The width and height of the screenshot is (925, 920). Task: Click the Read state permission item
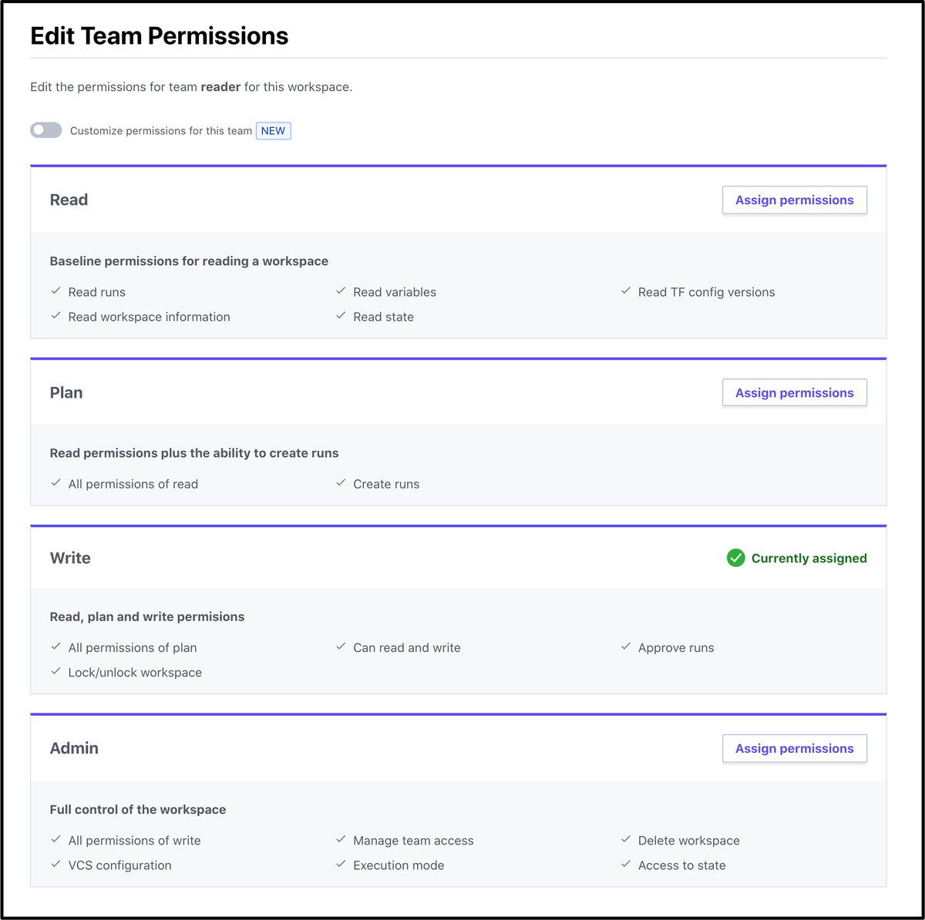tap(383, 317)
